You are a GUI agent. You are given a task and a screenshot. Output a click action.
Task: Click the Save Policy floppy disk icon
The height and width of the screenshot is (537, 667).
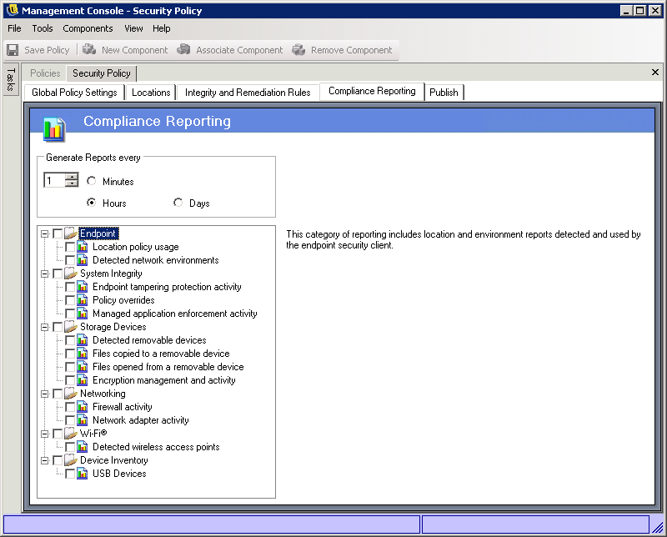coord(13,50)
